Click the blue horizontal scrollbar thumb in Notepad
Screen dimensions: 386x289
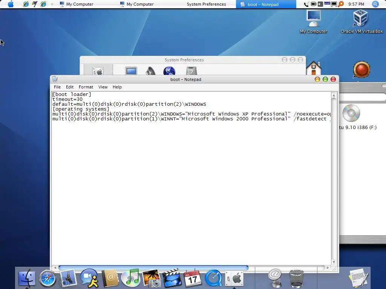point(154,268)
